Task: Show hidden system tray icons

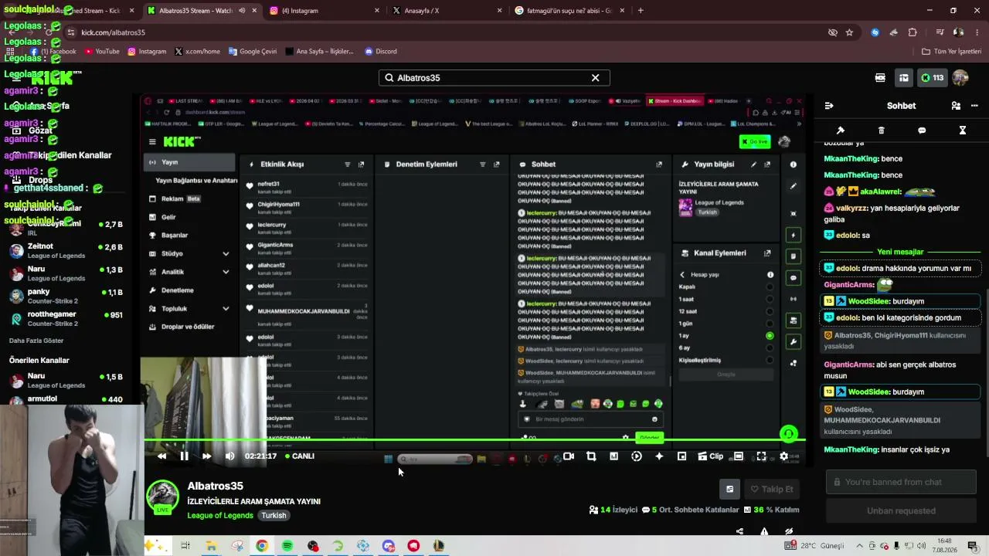Action: pos(859,546)
